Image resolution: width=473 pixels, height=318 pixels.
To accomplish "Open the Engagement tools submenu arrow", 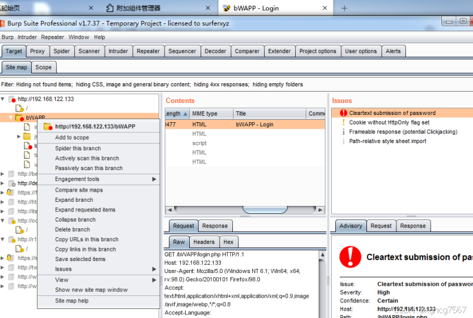I will (154, 179).
